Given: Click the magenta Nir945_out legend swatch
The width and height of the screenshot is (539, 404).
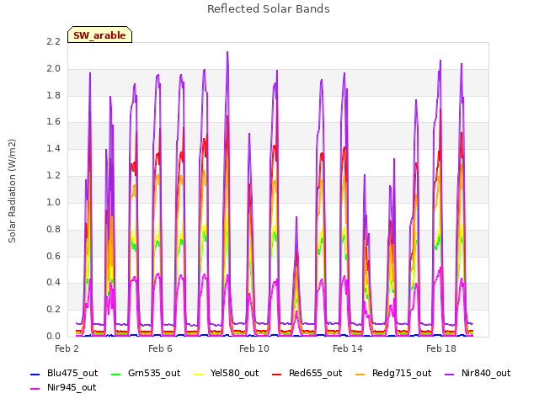Looking at the screenshot, I should pos(35,389).
